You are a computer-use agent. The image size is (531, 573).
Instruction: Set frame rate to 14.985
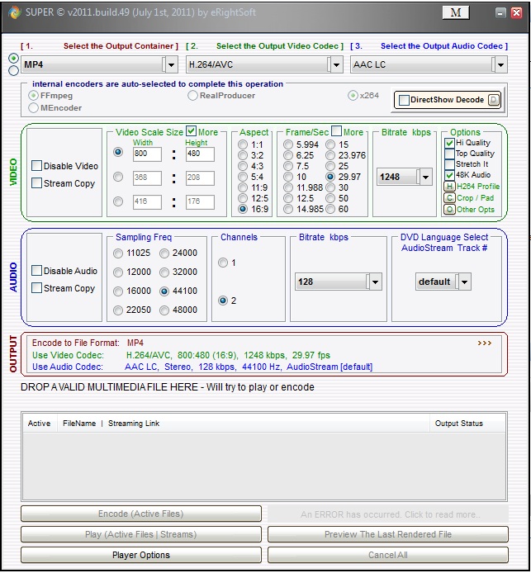(288, 209)
